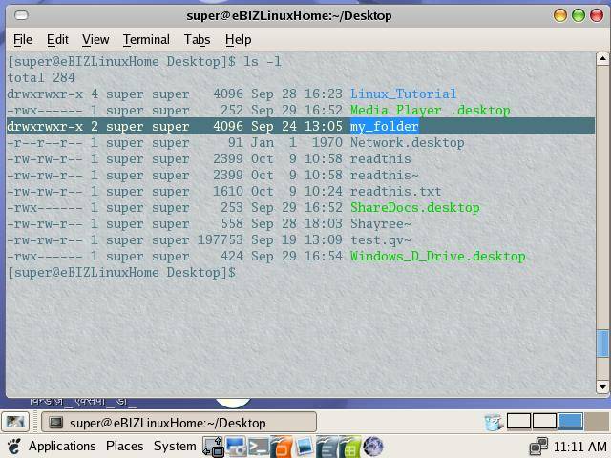Open the Trash icon in the panel
The width and height of the screenshot is (611, 458).
(493, 422)
